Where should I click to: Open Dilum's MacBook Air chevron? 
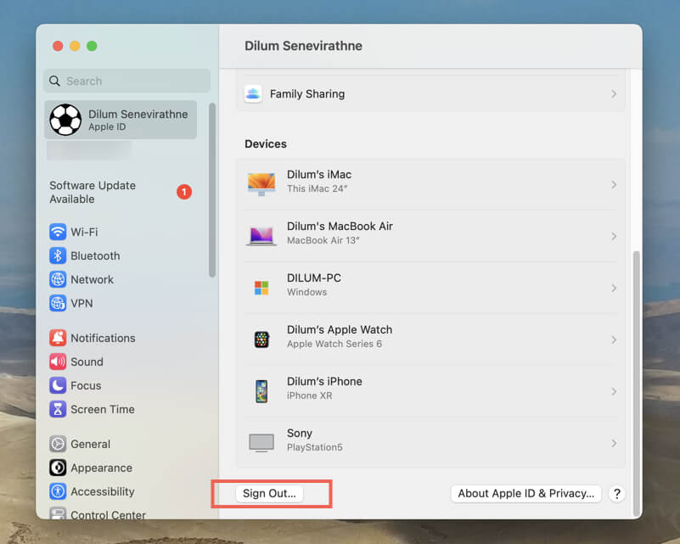click(614, 236)
